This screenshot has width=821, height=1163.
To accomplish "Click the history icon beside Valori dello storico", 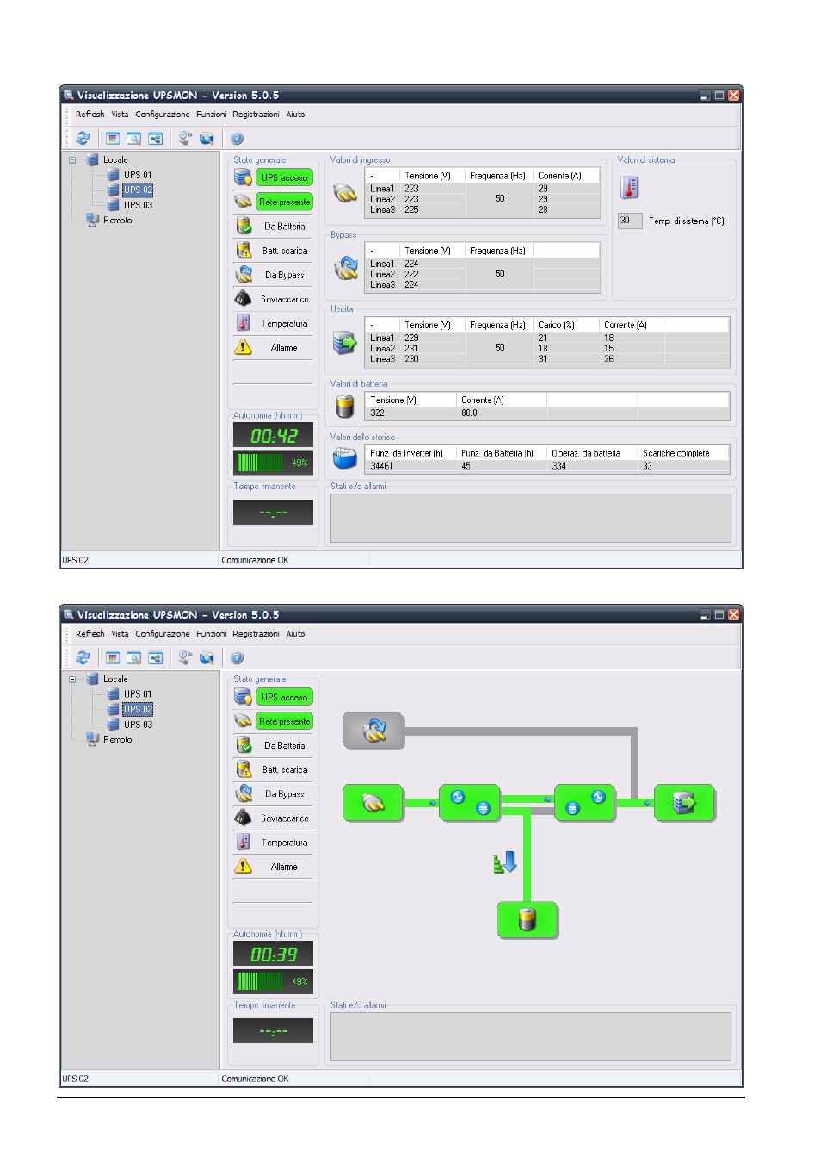I will click(345, 458).
